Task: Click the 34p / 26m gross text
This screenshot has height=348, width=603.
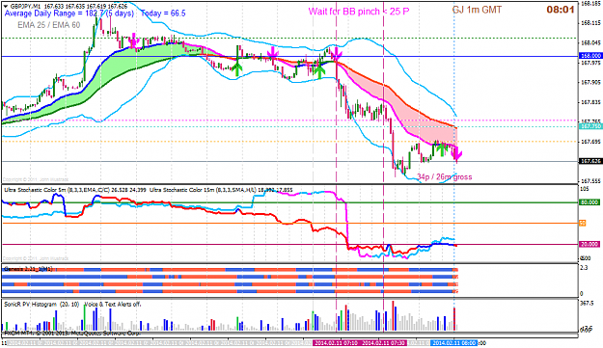Action: click(444, 177)
